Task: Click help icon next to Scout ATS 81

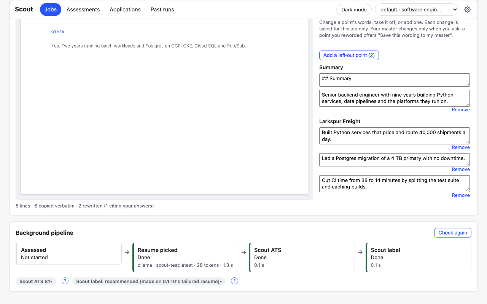Action: click(65, 281)
